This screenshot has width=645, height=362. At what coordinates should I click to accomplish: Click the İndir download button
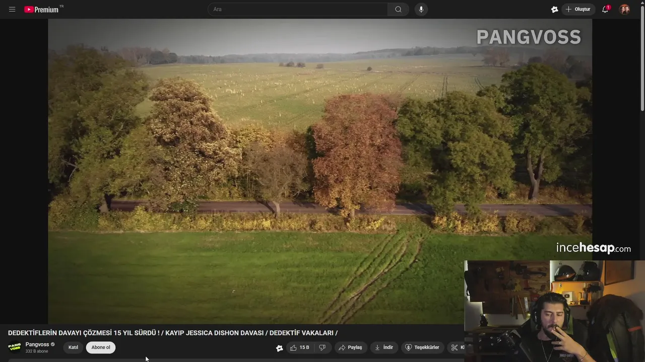tap(384, 347)
